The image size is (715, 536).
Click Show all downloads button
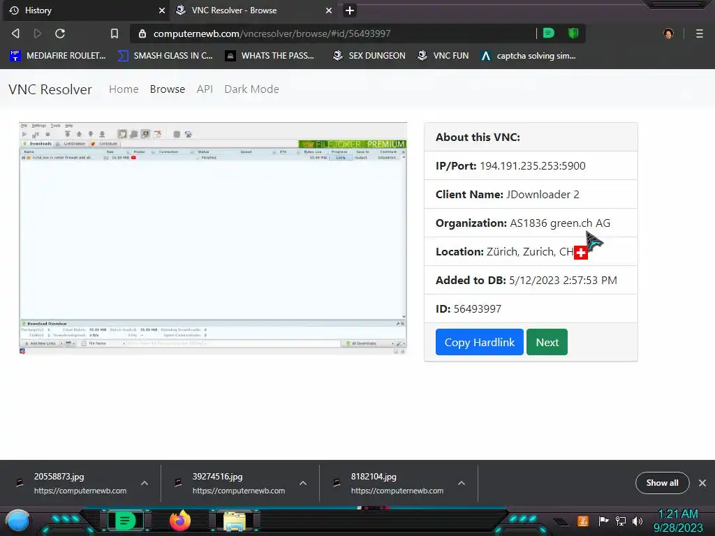[662, 483]
